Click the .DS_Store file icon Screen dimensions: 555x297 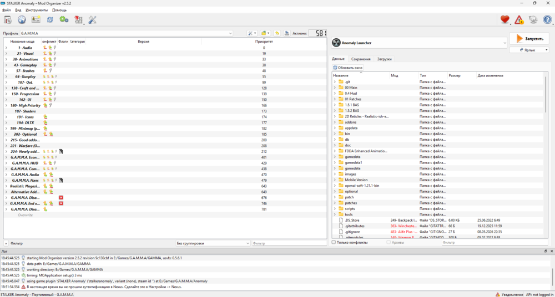click(341, 221)
